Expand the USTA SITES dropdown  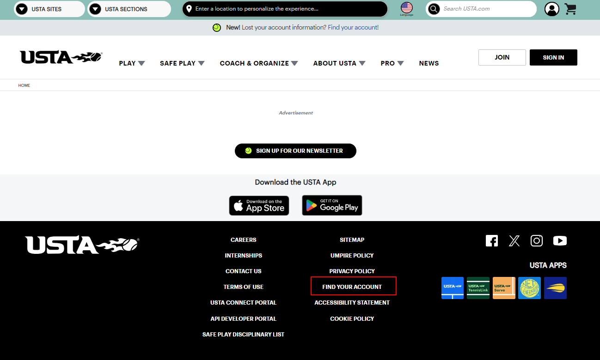coord(49,9)
